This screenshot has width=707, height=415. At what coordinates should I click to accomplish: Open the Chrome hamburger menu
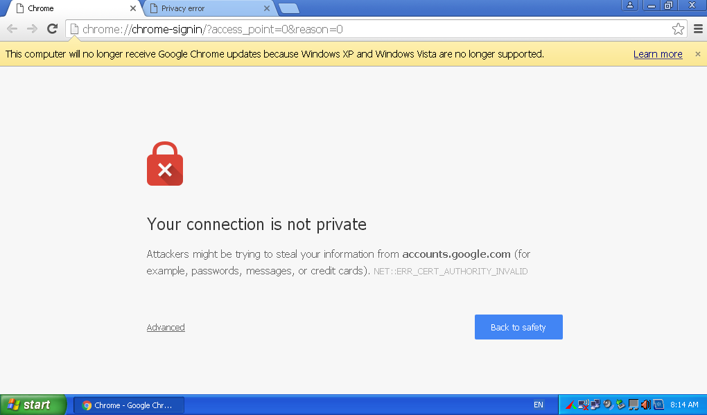click(x=697, y=29)
